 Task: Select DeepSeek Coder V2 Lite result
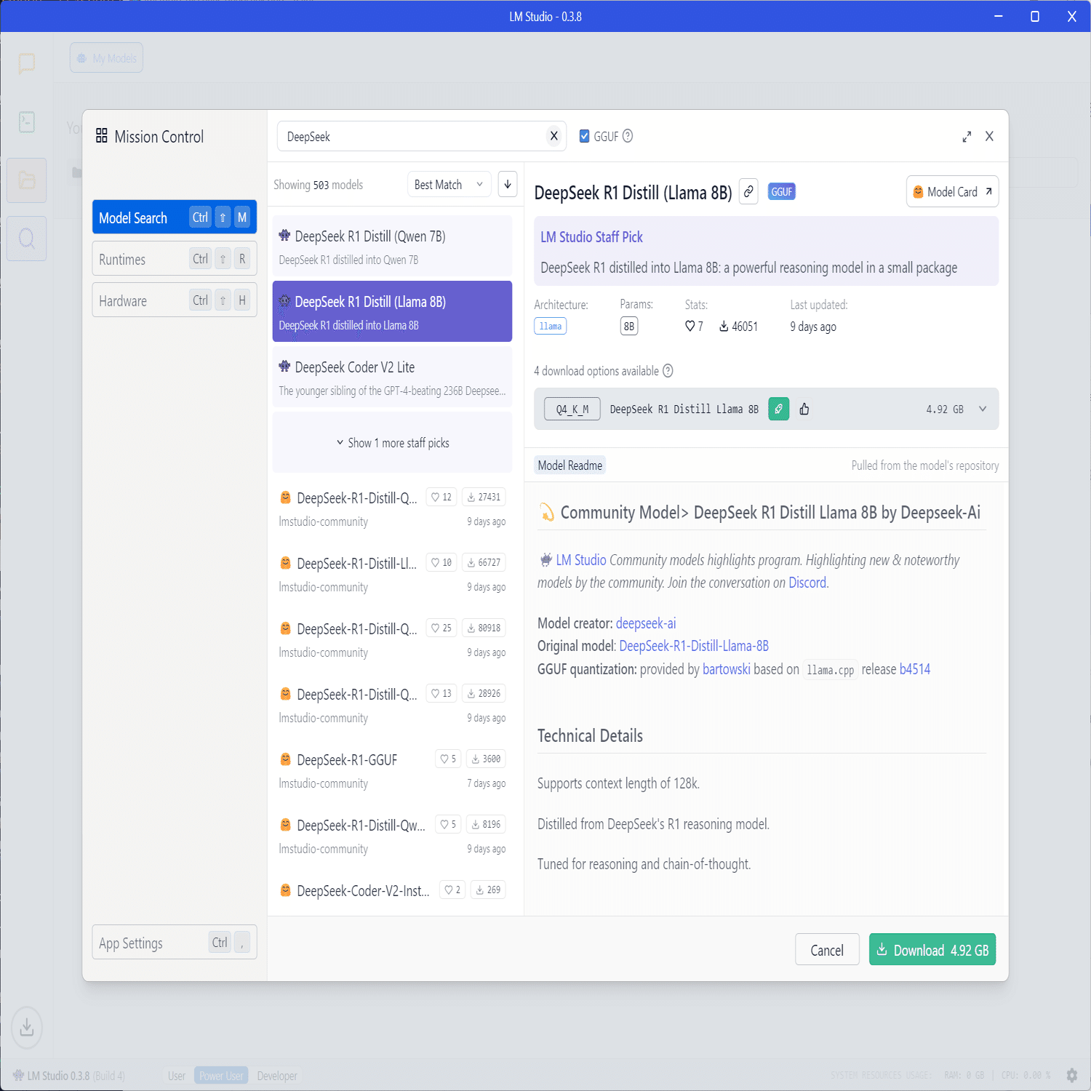point(393,377)
